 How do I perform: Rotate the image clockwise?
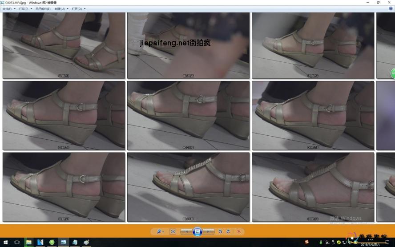[x=228, y=231]
